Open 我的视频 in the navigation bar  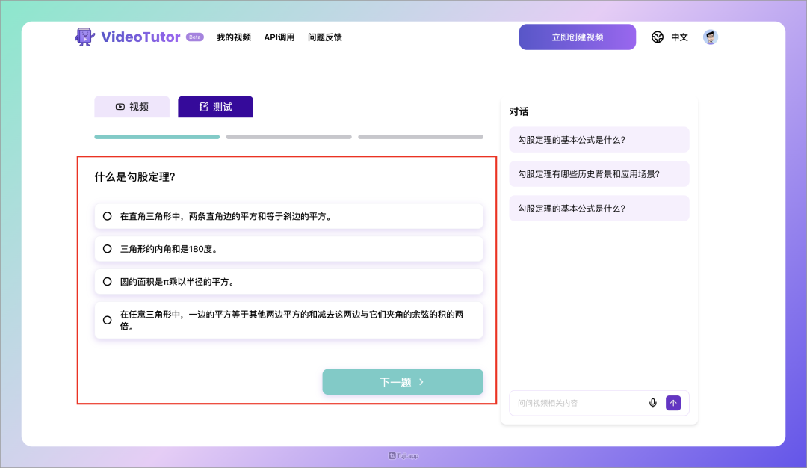click(x=234, y=37)
